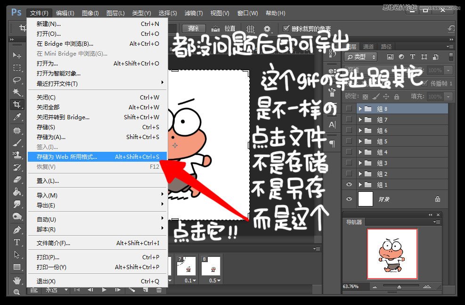
Task: Switch to the 通道 tab
Action: coord(368,47)
